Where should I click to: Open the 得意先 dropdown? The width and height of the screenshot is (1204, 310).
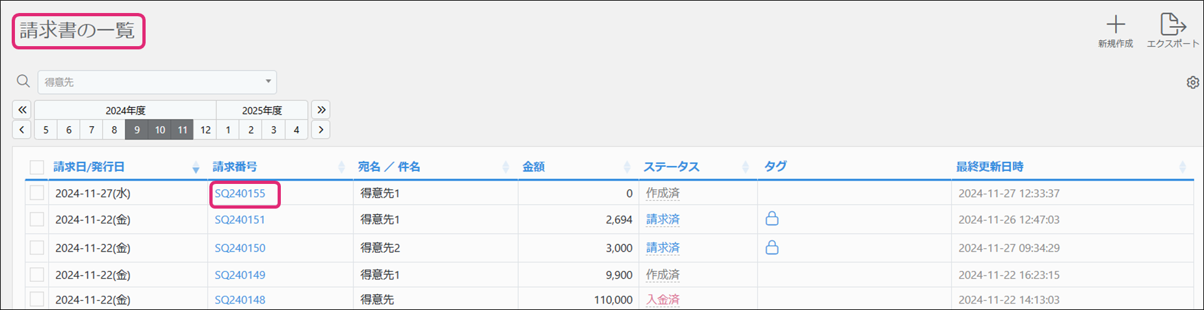[157, 82]
